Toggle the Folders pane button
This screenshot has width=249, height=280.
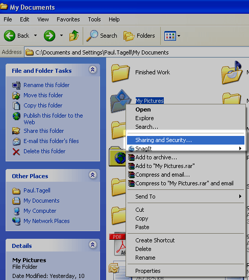[139, 36]
